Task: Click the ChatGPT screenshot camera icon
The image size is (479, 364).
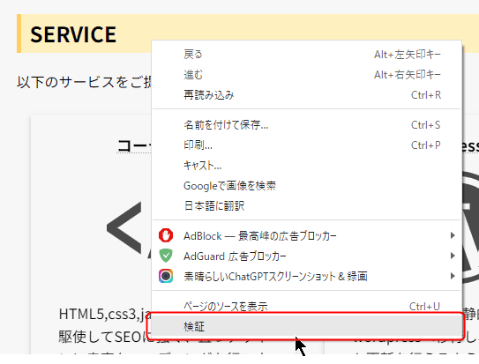Action: [166, 276]
